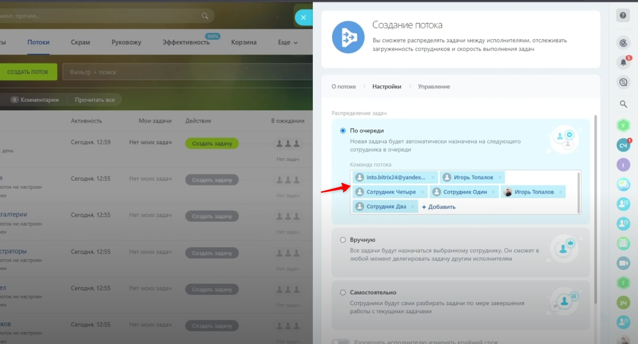Expand the Еще dropdown menu
This screenshot has height=344, width=638.
(288, 42)
